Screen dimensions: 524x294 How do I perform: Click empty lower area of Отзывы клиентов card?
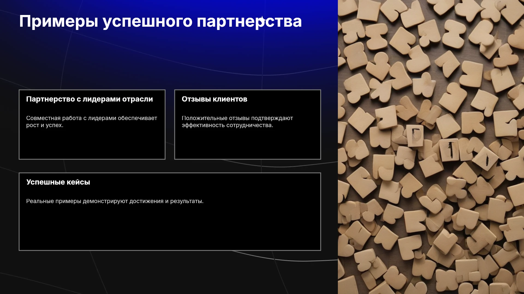coord(248,144)
